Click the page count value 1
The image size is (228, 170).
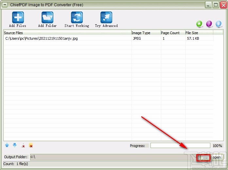(x=164, y=38)
